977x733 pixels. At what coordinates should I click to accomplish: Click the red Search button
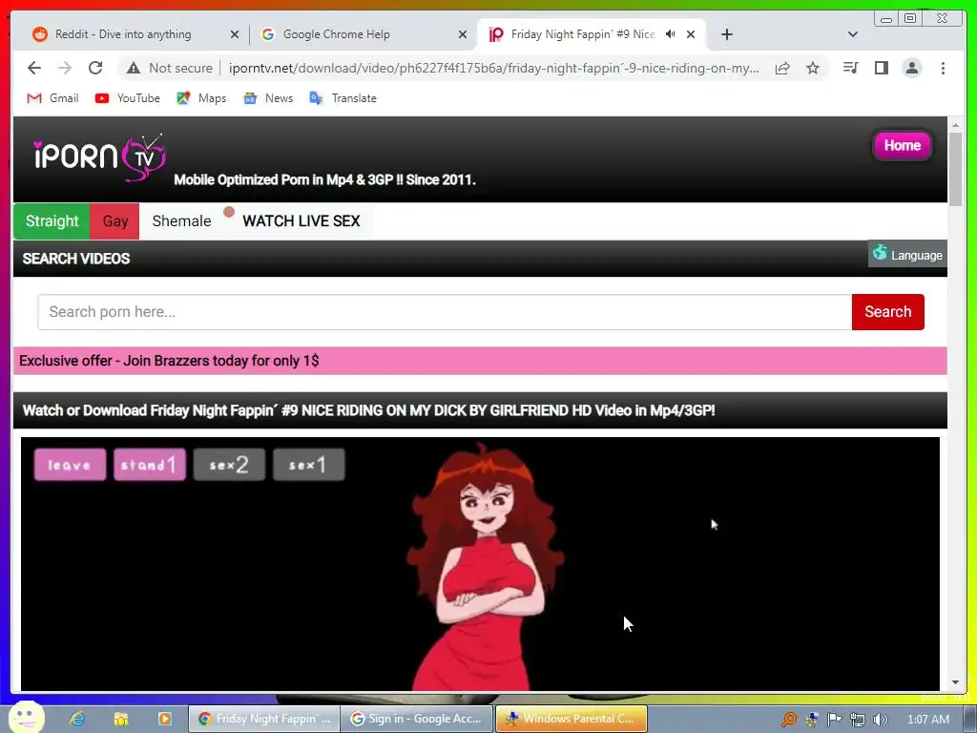[888, 312]
